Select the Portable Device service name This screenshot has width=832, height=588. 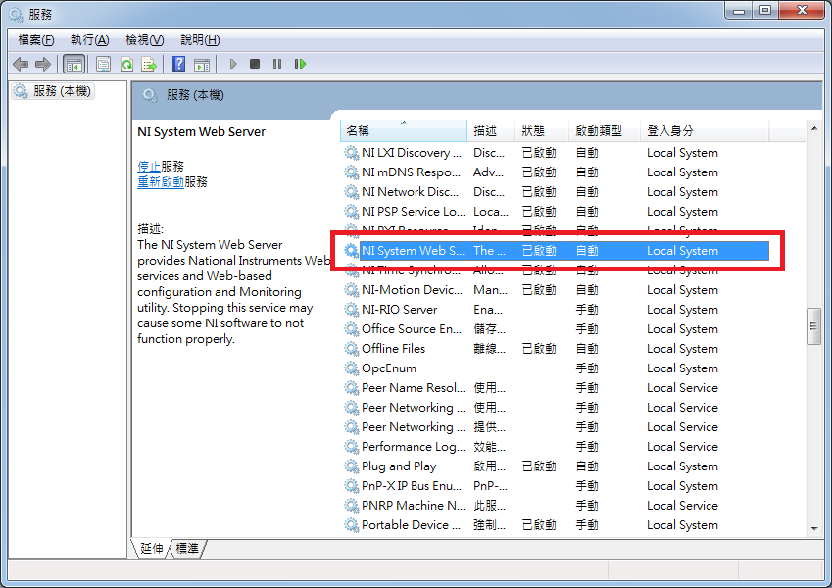(x=412, y=526)
